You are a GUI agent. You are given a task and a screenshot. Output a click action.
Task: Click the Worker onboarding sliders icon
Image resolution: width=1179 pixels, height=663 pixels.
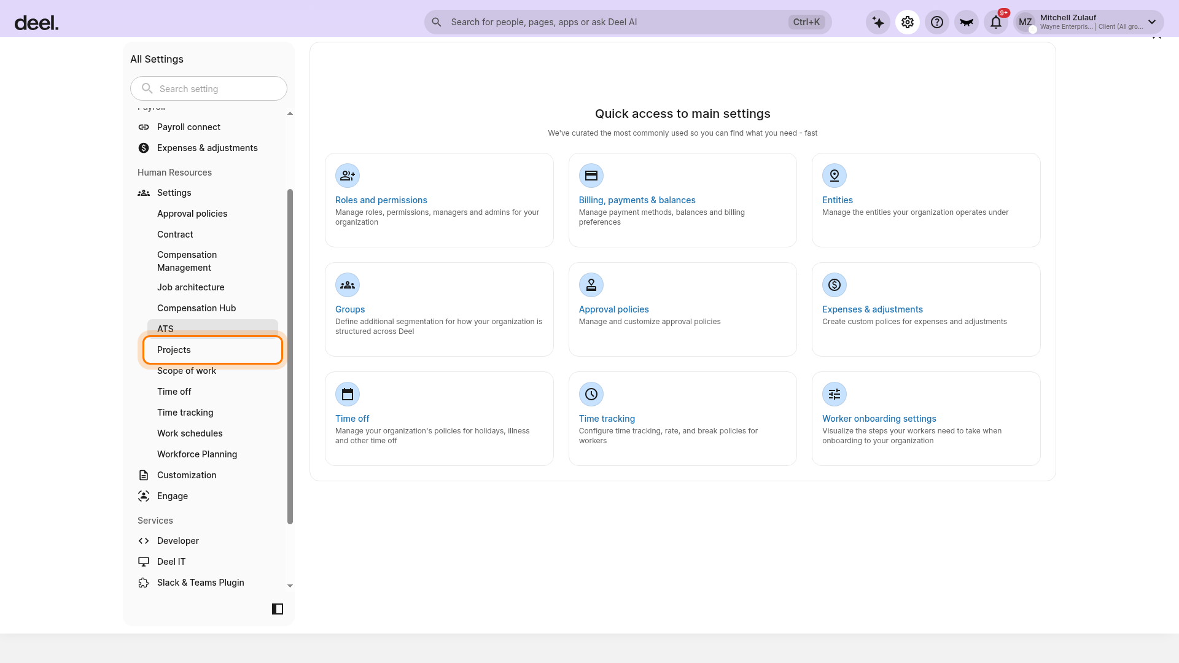coord(835,394)
